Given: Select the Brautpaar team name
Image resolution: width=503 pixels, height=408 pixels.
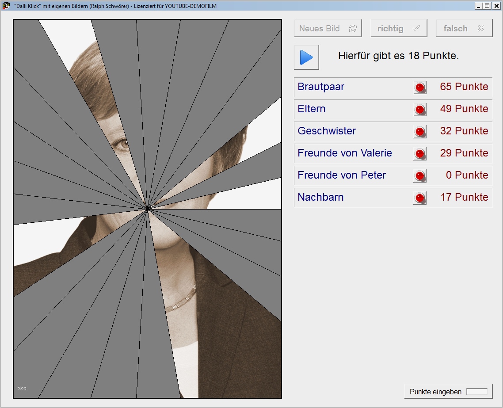Looking at the screenshot, I should pyautogui.click(x=321, y=87).
